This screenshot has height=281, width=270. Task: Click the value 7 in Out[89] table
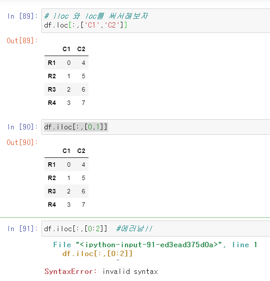coord(83,103)
